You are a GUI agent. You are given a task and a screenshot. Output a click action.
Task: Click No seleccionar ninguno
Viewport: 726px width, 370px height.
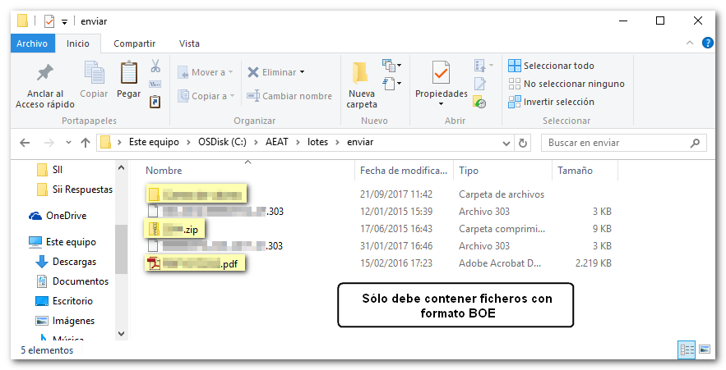566,84
